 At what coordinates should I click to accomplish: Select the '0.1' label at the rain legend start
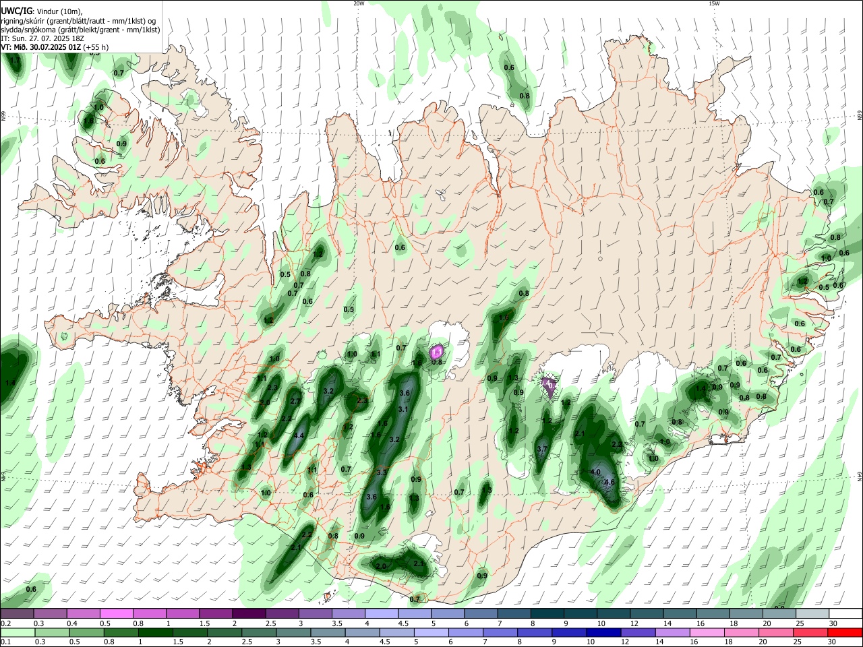(x=6, y=642)
